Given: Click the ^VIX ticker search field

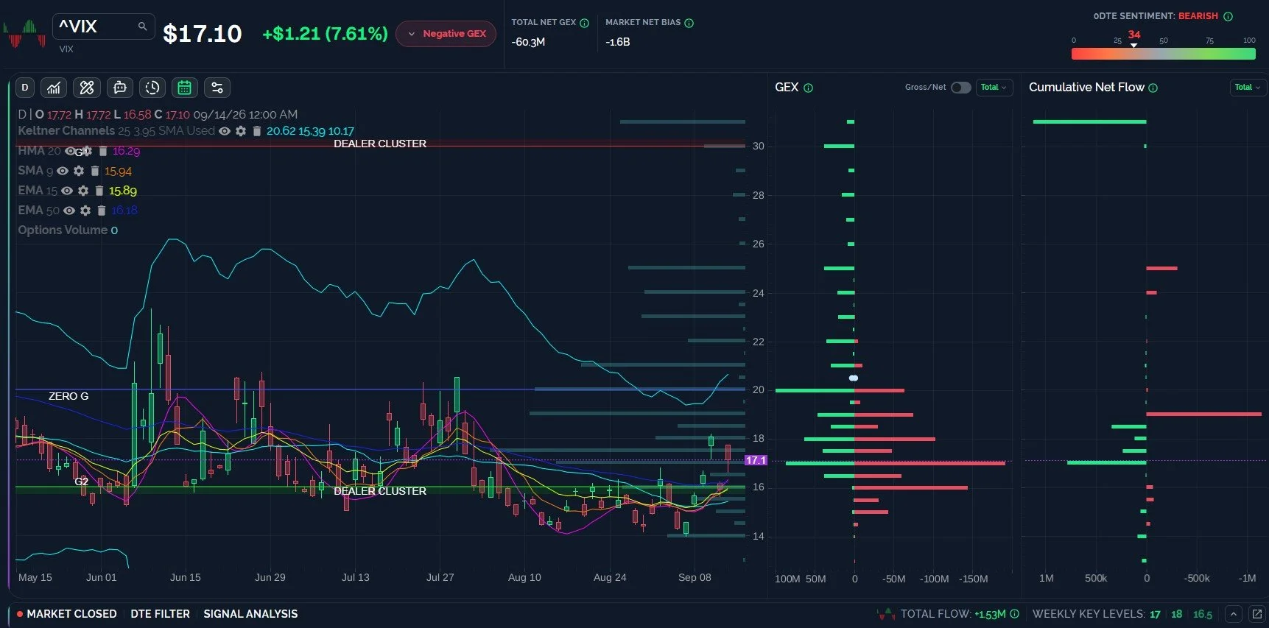Looking at the screenshot, I should coord(103,27).
